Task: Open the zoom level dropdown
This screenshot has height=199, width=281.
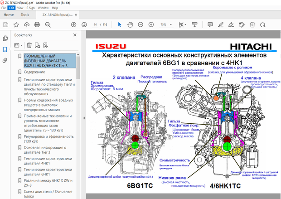Action: tap(171, 24)
